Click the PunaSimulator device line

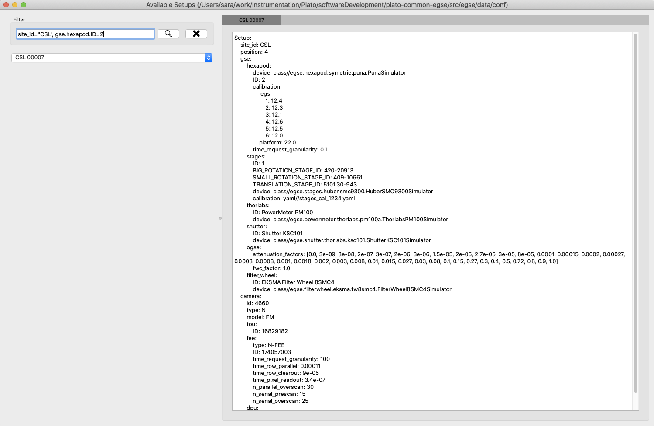(329, 73)
